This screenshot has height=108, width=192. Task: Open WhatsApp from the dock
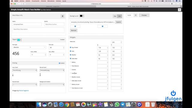click(117, 105)
